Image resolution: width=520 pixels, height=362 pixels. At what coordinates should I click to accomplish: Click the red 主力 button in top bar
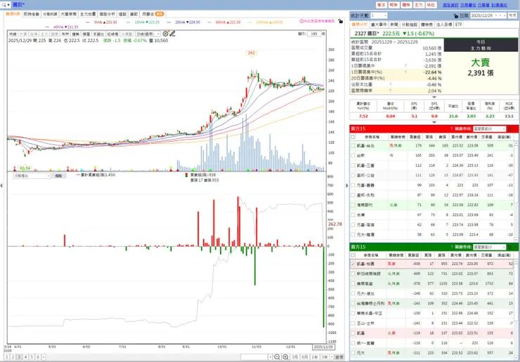coord(419,5)
